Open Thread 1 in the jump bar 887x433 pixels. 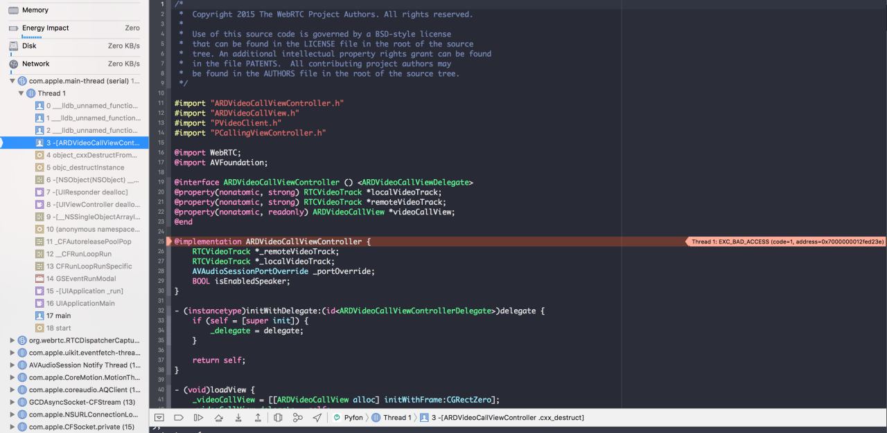(392, 418)
